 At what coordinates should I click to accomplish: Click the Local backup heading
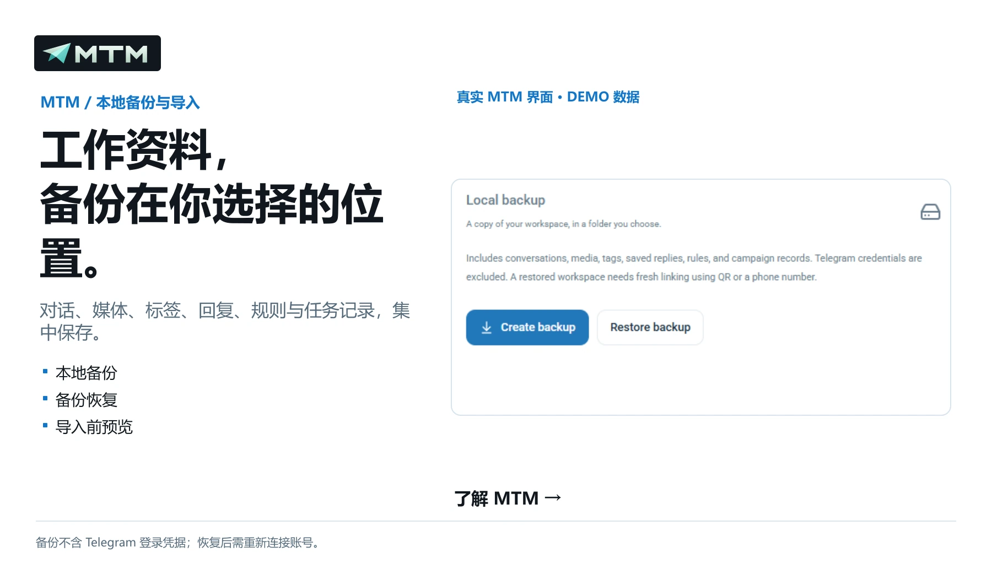click(x=505, y=200)
